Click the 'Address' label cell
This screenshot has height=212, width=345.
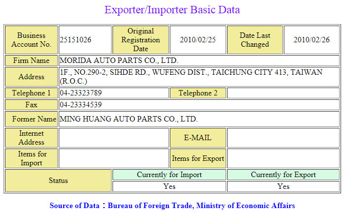(31, 77)
